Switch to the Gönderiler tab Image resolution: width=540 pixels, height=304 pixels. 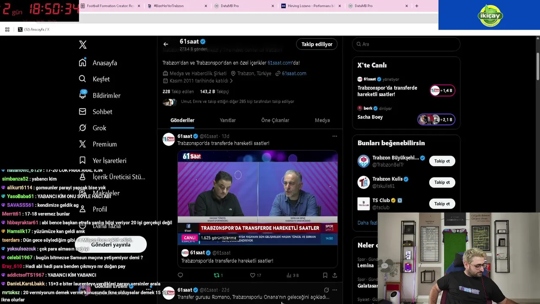pyautogui.click(x=182, y=120)
